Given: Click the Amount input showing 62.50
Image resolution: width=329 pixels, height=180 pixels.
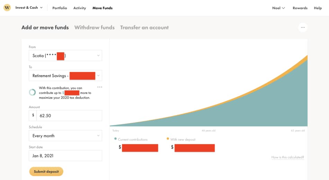Looking at the screenshot, I should click(x=69, y=115).
